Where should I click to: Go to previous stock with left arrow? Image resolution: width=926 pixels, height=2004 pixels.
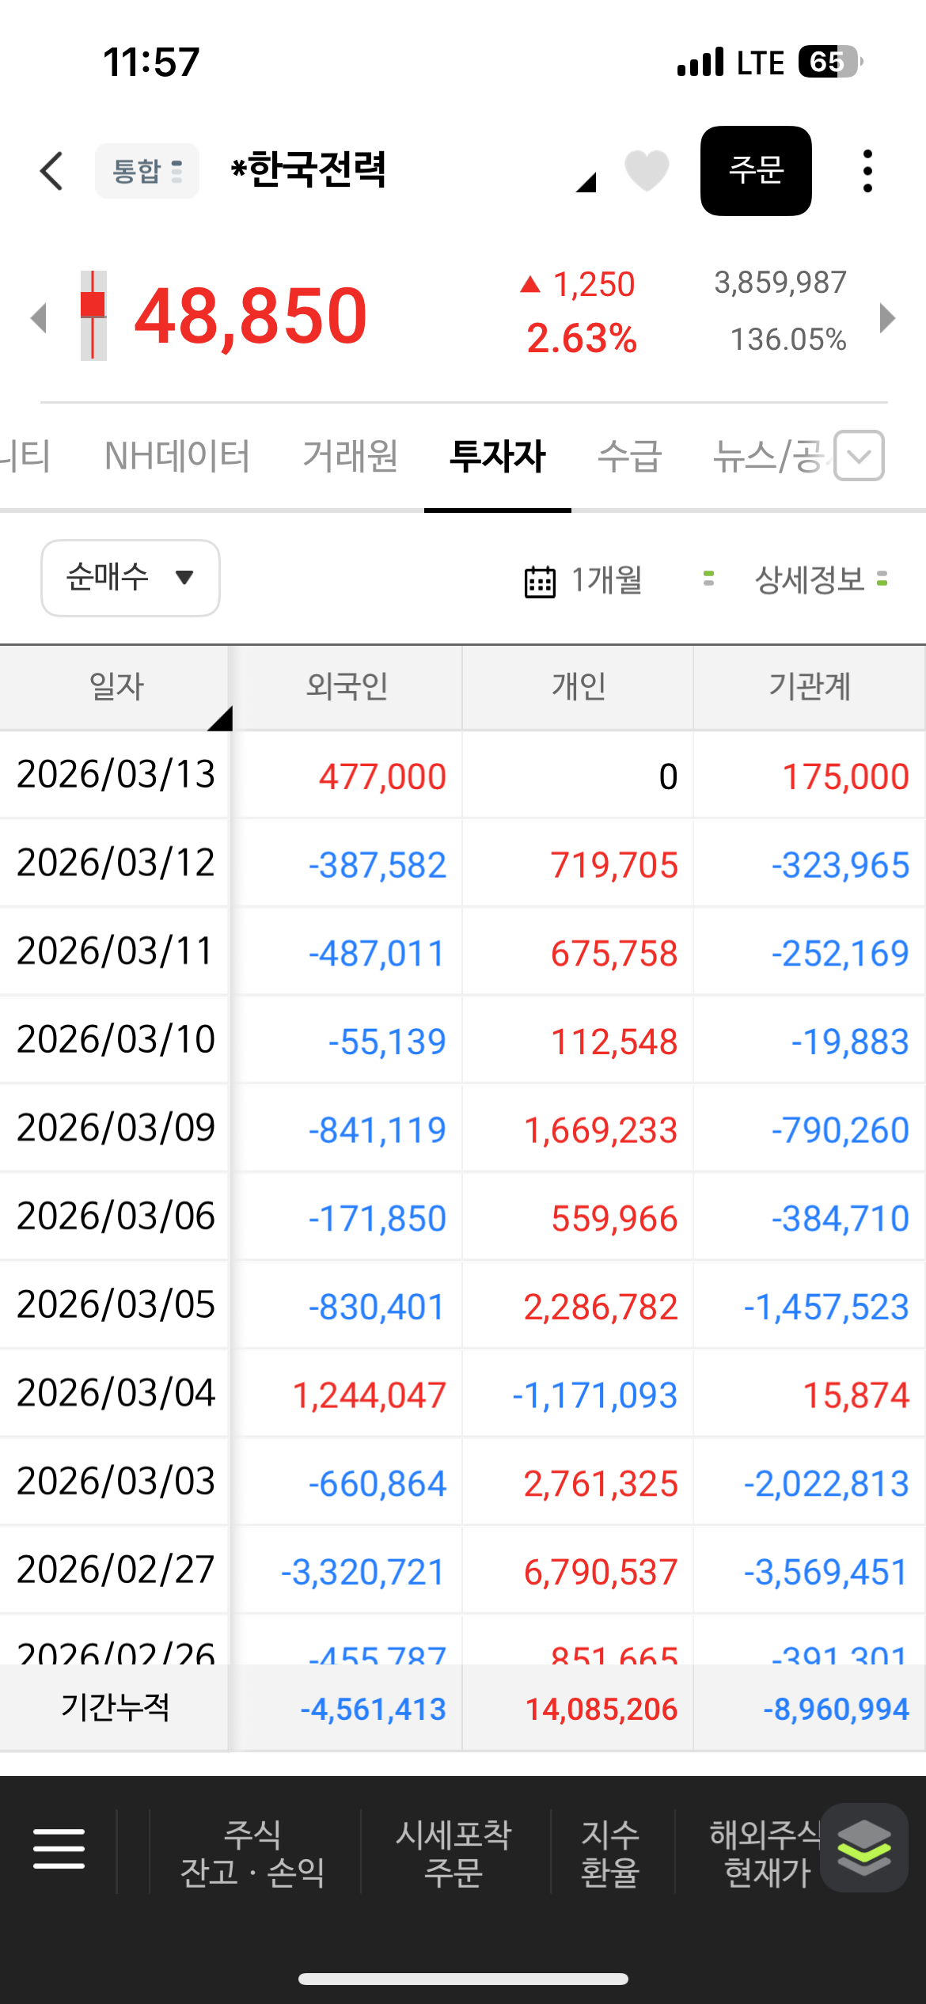click(38, 318)
